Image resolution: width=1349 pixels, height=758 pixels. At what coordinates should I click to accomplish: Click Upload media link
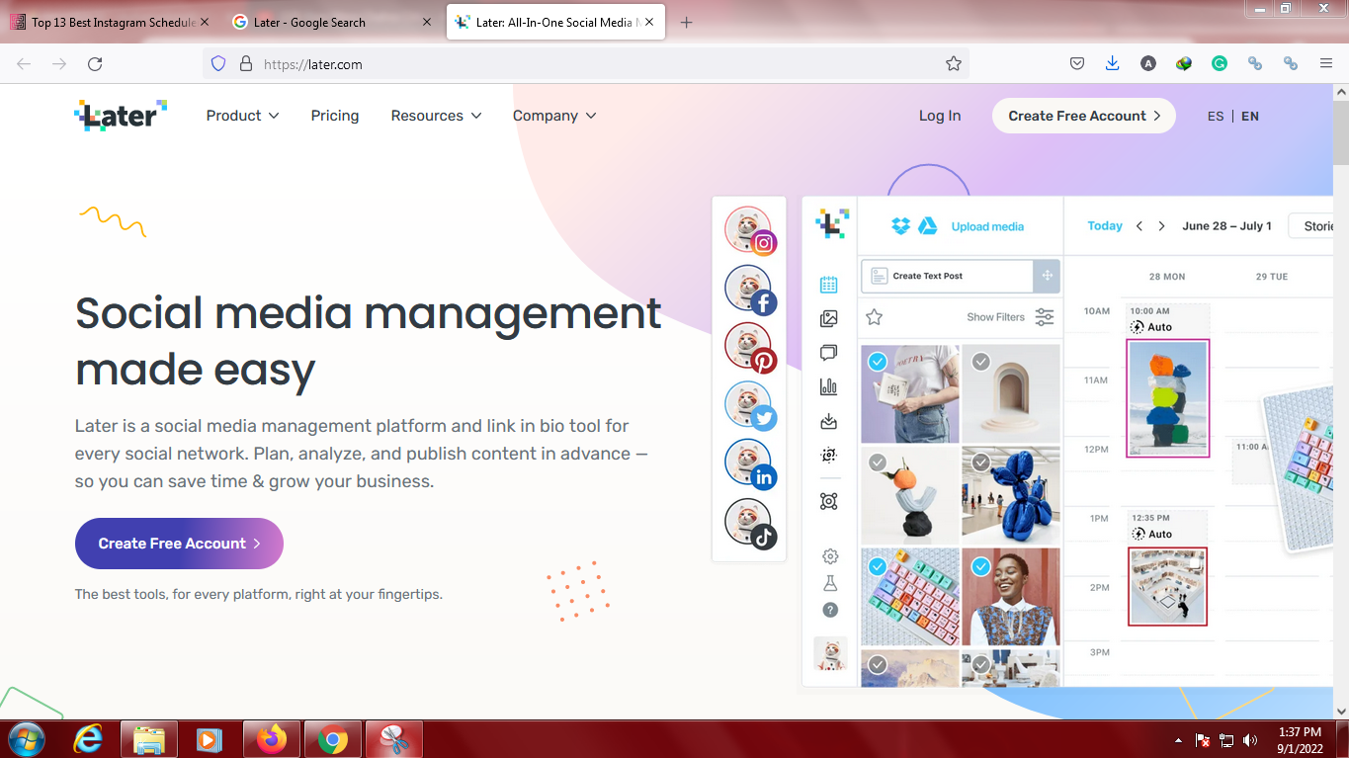987,226
